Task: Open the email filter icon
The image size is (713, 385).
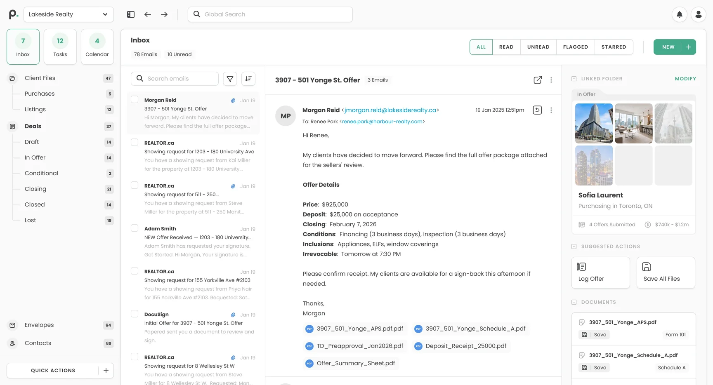Action: [230, 78]
